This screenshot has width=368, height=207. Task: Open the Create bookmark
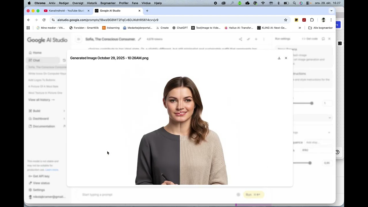(x=162, y=28)
